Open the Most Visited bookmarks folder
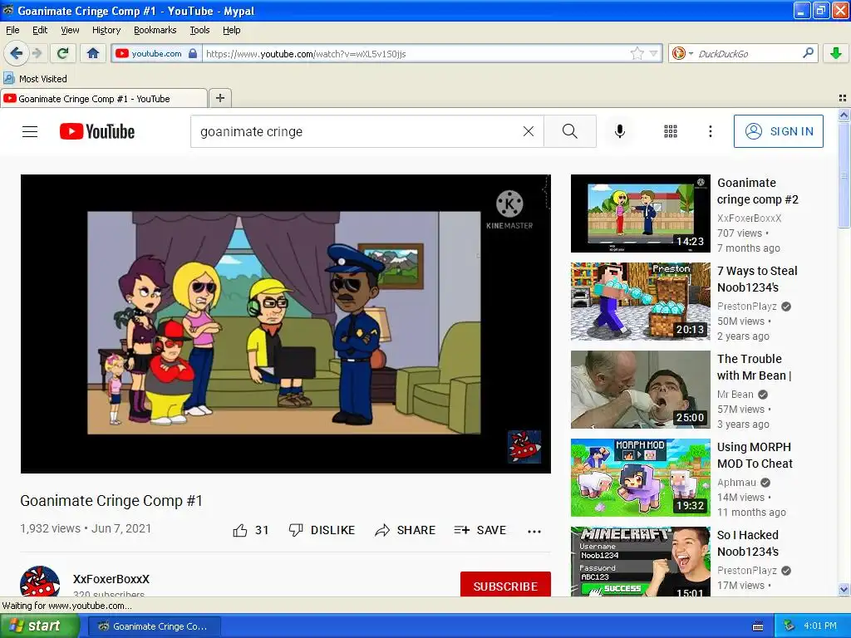This screenshot has height=638, width=851. click(x=36, y=79)
